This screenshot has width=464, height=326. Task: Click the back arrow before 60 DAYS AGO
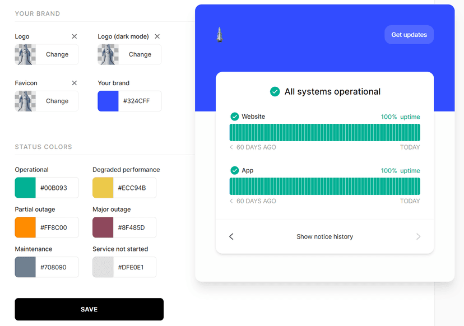point(231,147)
